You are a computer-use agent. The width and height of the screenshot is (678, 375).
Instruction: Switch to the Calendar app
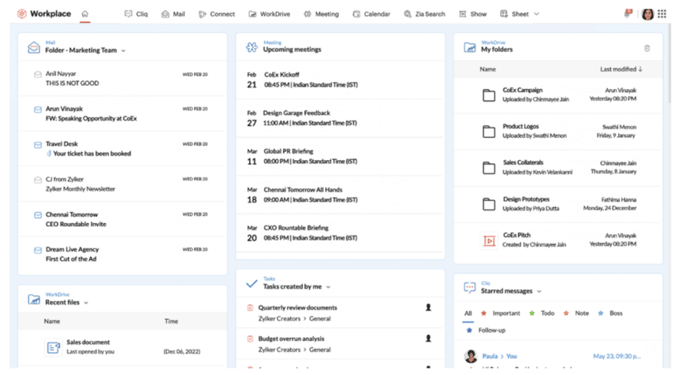371,14
